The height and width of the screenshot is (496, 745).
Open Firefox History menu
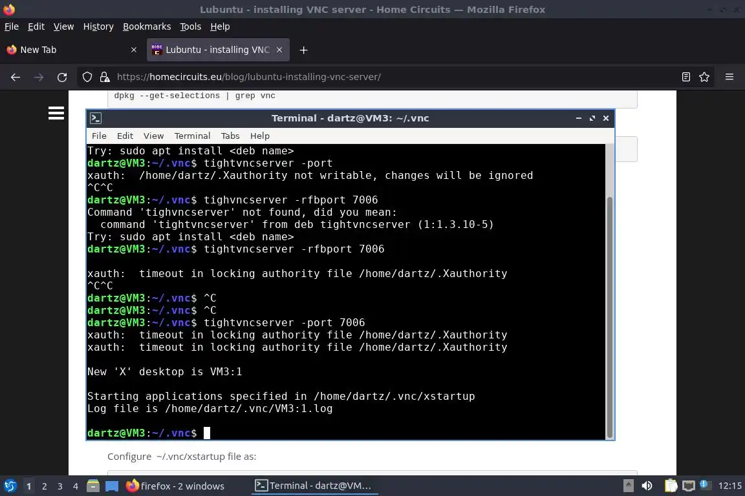pos(98,26)
